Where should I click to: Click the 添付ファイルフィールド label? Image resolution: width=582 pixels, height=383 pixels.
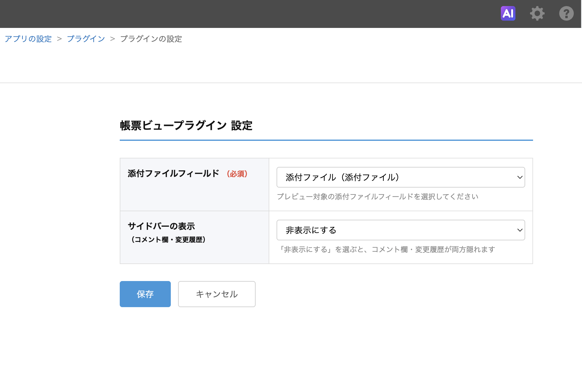pos(173,174)
